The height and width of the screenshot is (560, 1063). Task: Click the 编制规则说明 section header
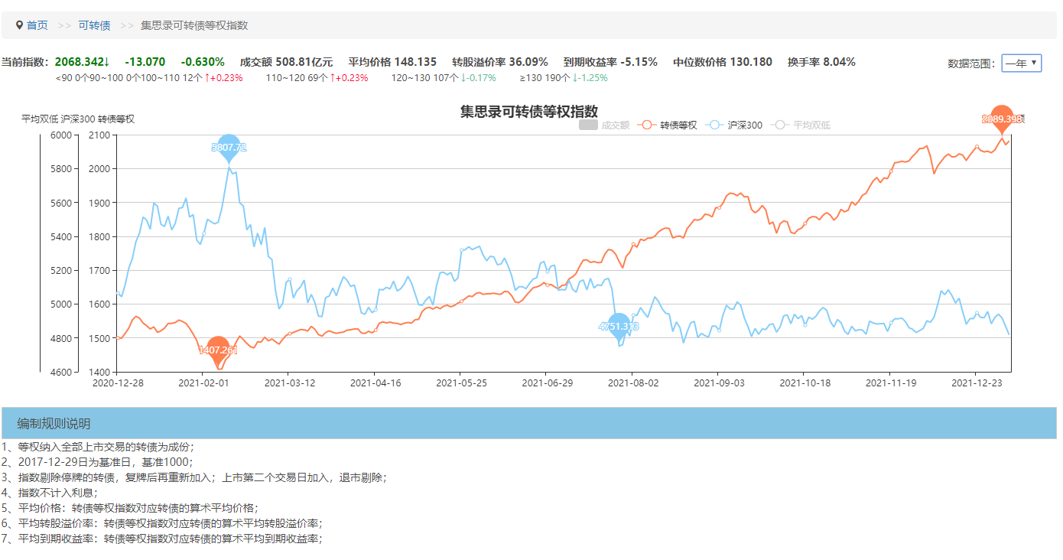pos(54,424)
